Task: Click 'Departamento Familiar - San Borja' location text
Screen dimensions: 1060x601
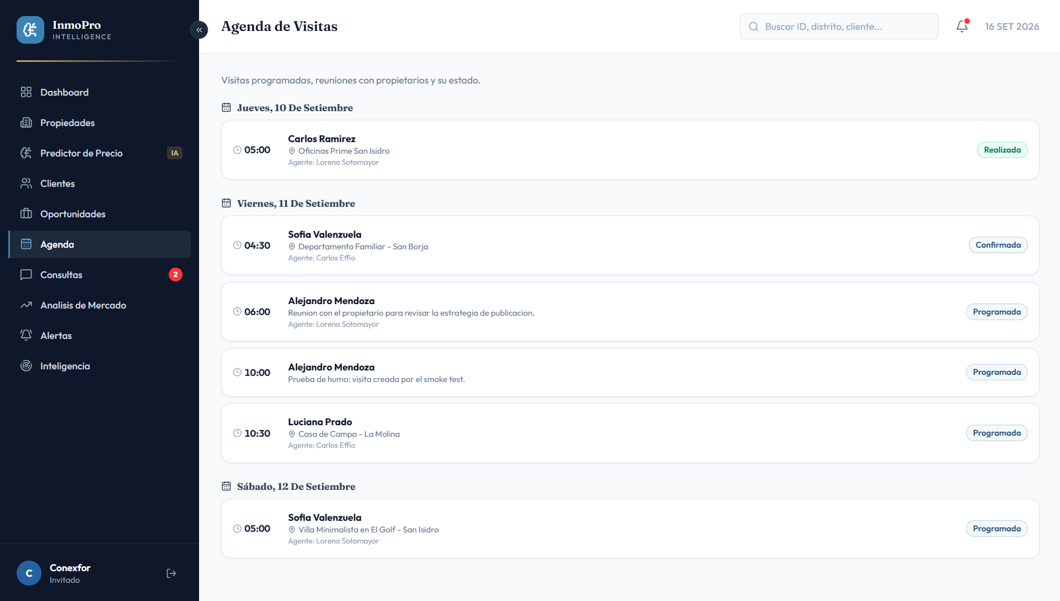Action: click(x=363, y=247)
